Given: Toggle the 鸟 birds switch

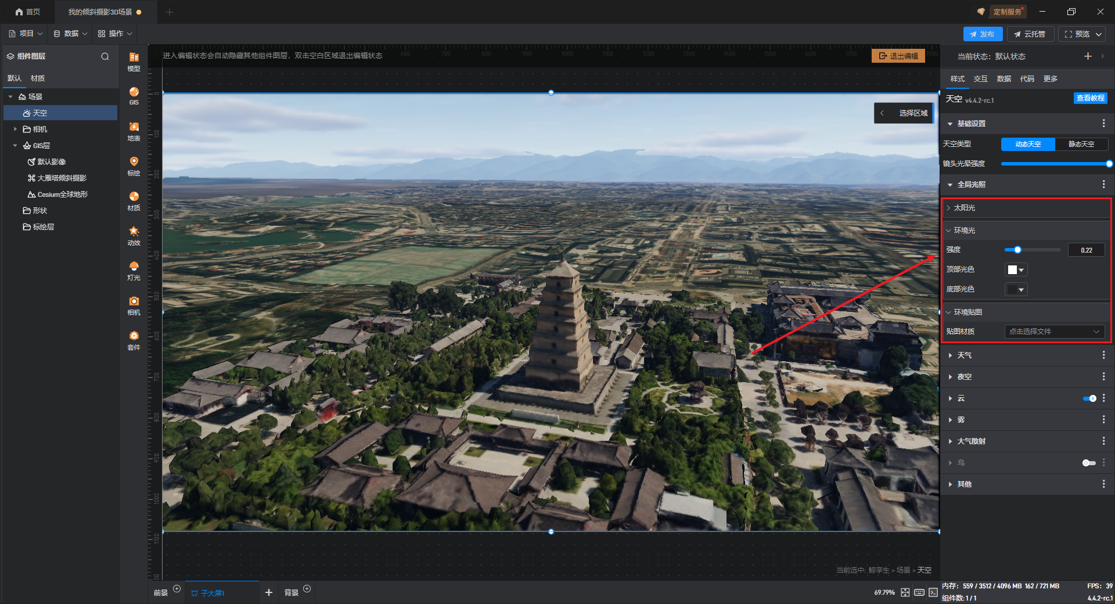Looking at the screenshot, I should (1089, 463).
